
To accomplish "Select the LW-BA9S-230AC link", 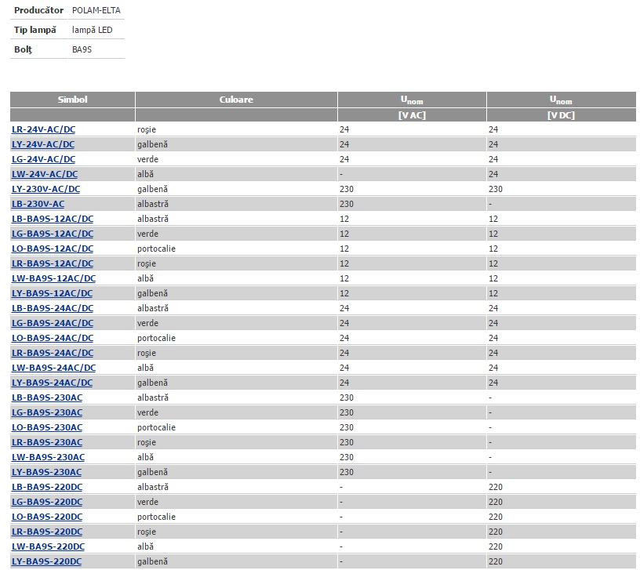I will (49, 457).
